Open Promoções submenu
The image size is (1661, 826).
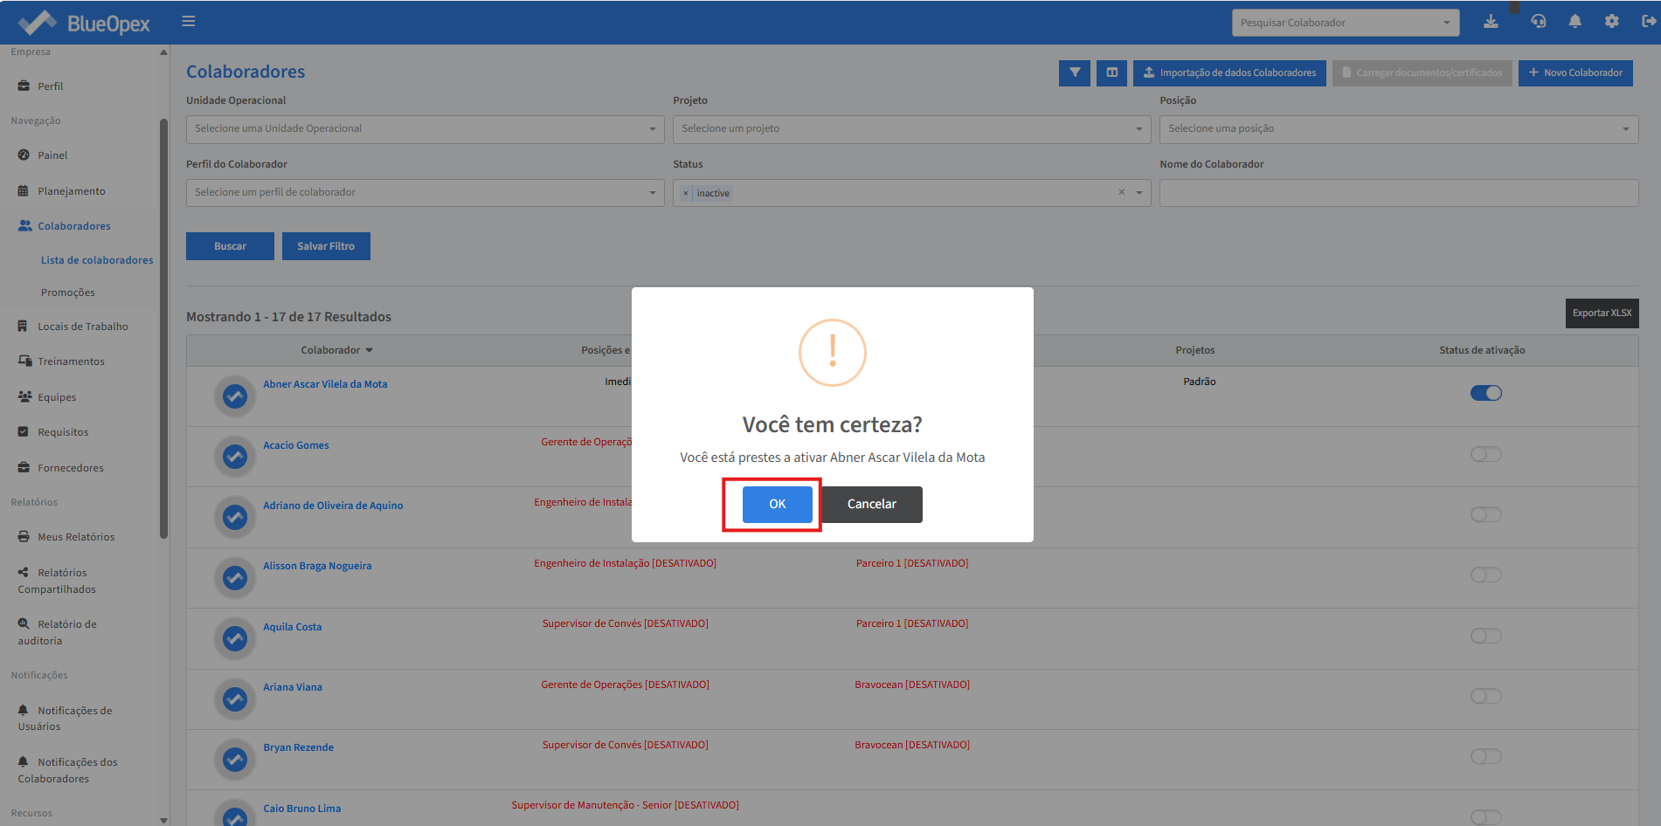coord(68,293)
